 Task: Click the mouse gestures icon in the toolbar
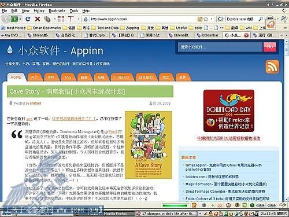coord(47,19)
